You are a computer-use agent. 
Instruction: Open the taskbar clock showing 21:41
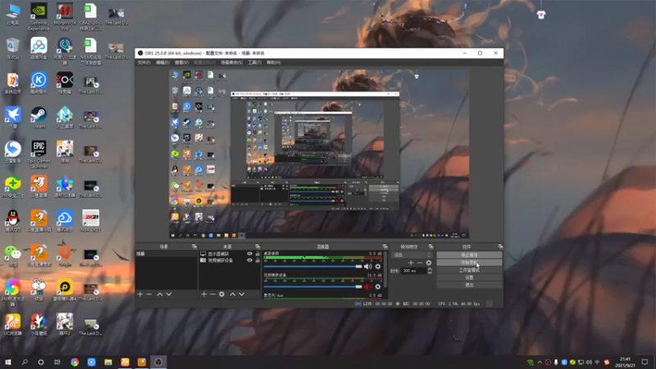pos(625,362)
